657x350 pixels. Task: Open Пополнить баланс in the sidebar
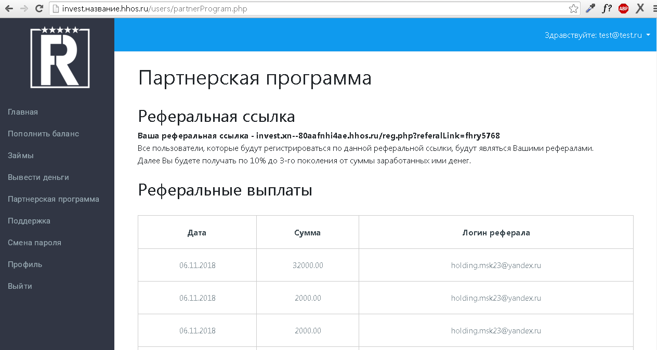pos(44,134)
